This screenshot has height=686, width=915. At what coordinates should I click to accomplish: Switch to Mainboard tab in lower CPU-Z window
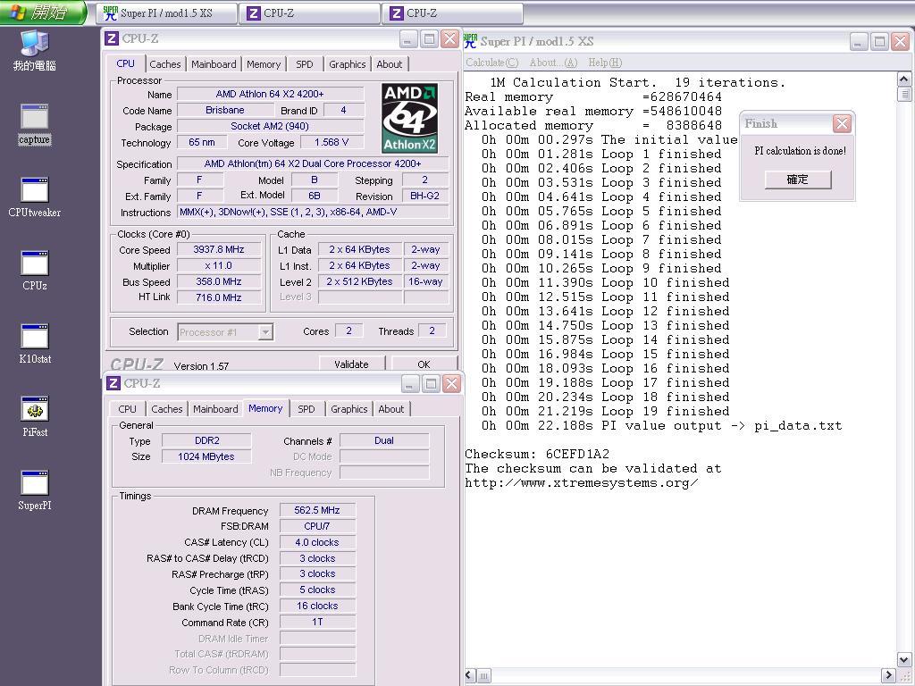point(215,409)
